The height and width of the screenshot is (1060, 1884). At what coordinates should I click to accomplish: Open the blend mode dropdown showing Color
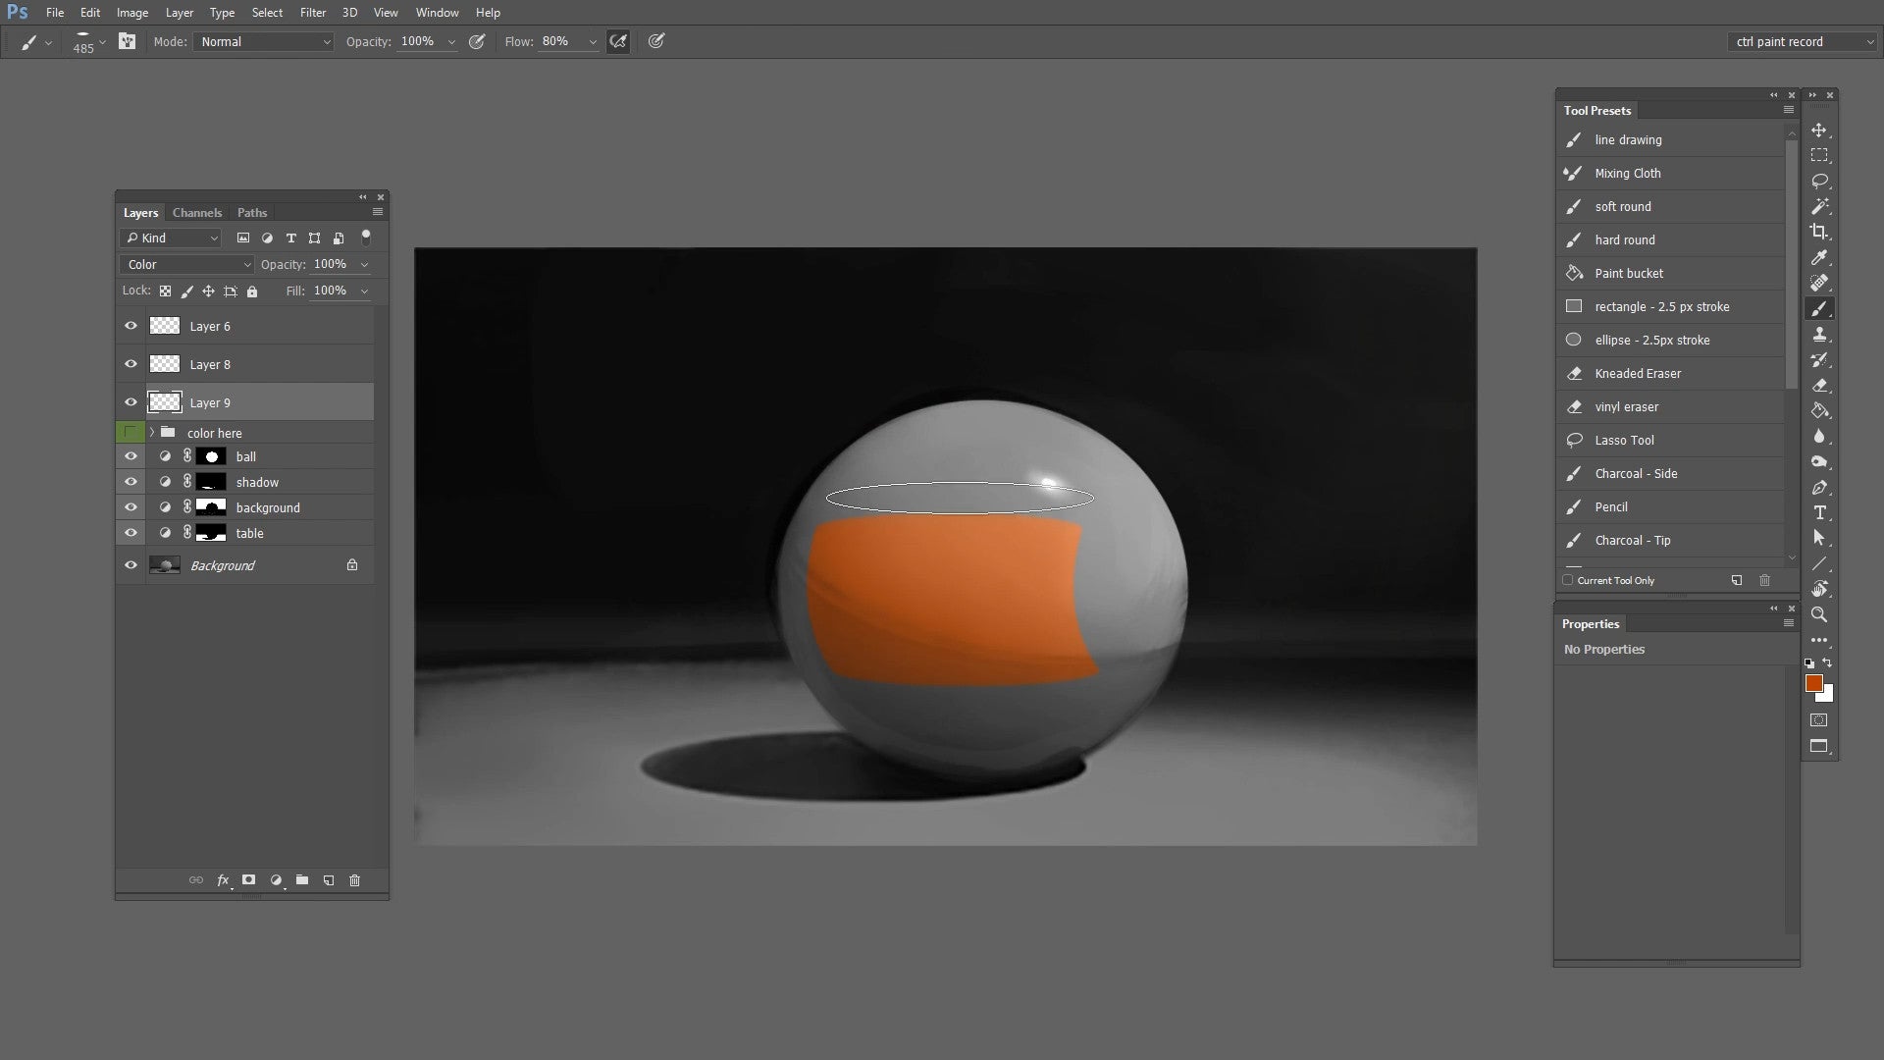(x=186, y=264)
